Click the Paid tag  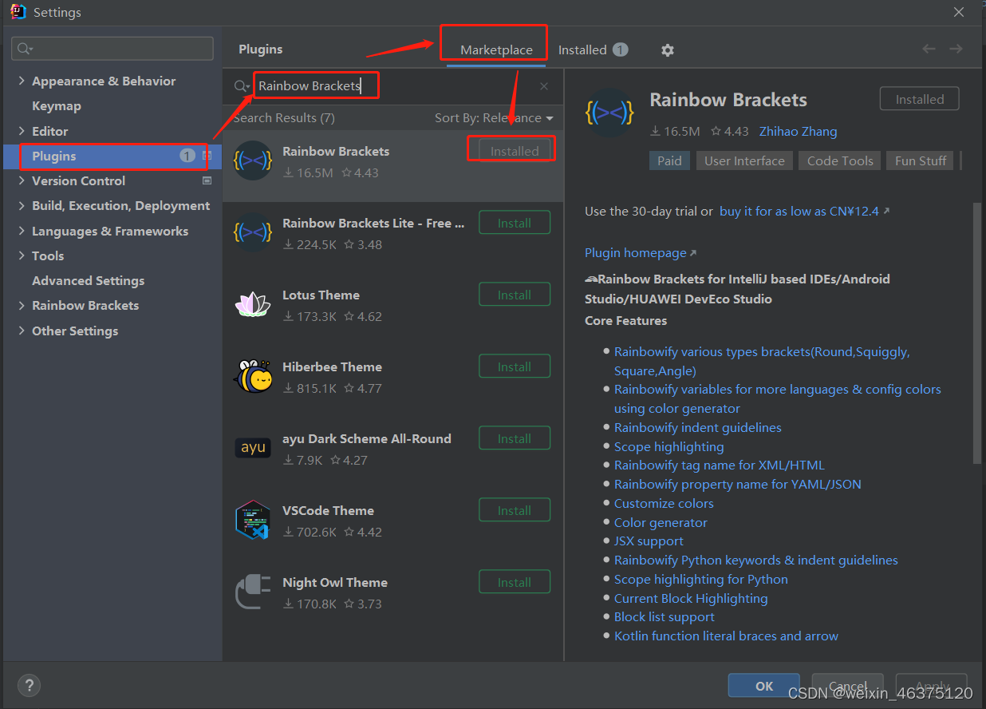point(669,160)
